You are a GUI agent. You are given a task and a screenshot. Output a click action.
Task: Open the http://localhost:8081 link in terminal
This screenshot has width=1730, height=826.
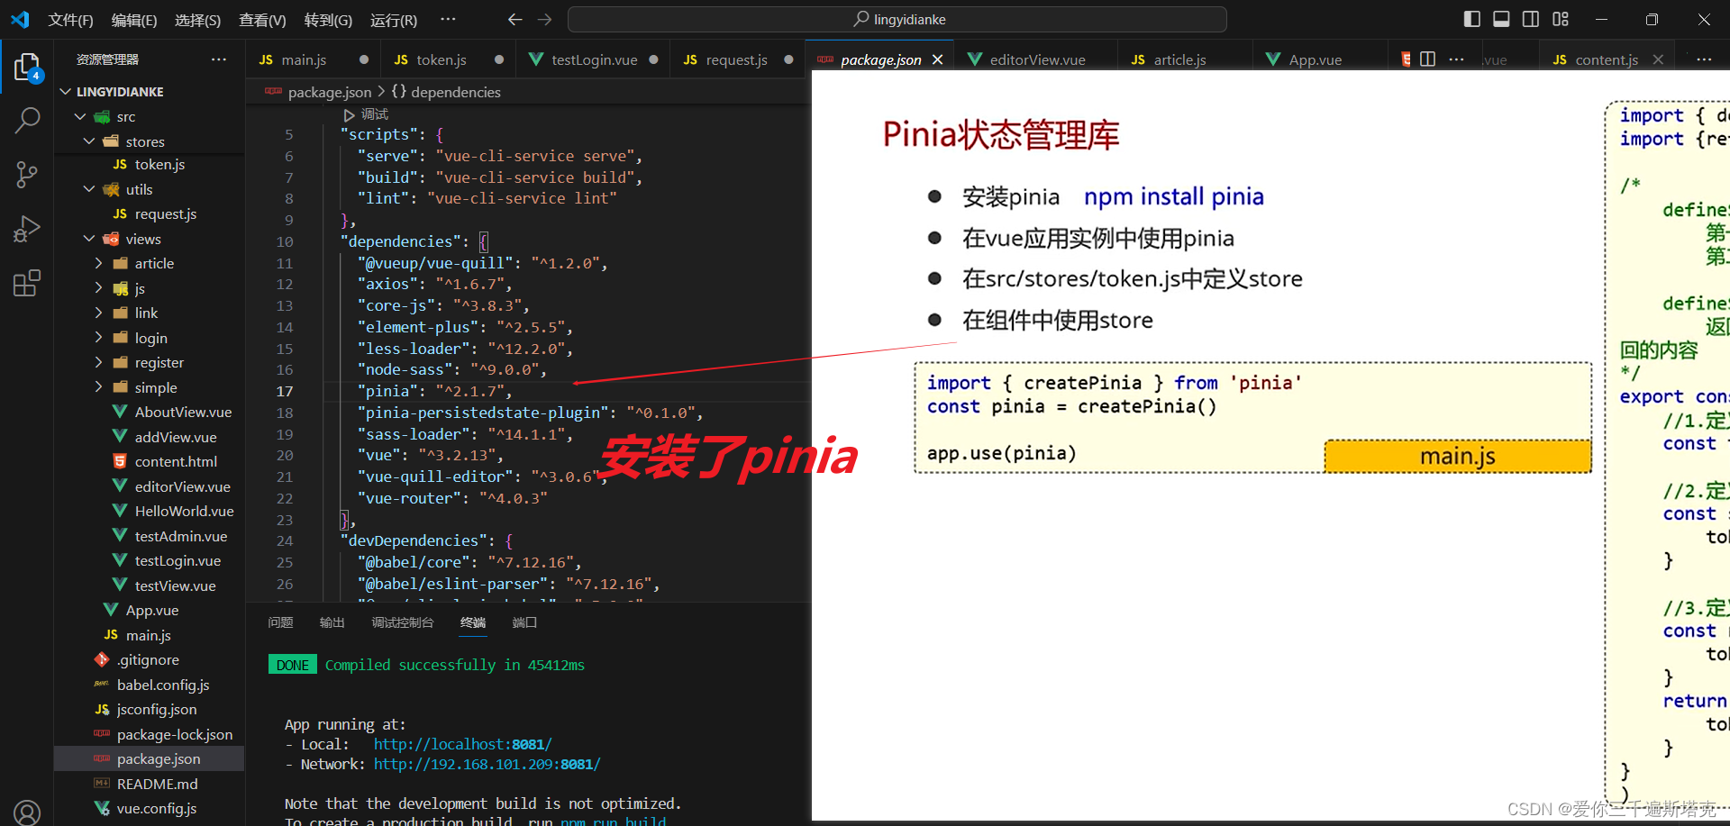coord(462,744)
